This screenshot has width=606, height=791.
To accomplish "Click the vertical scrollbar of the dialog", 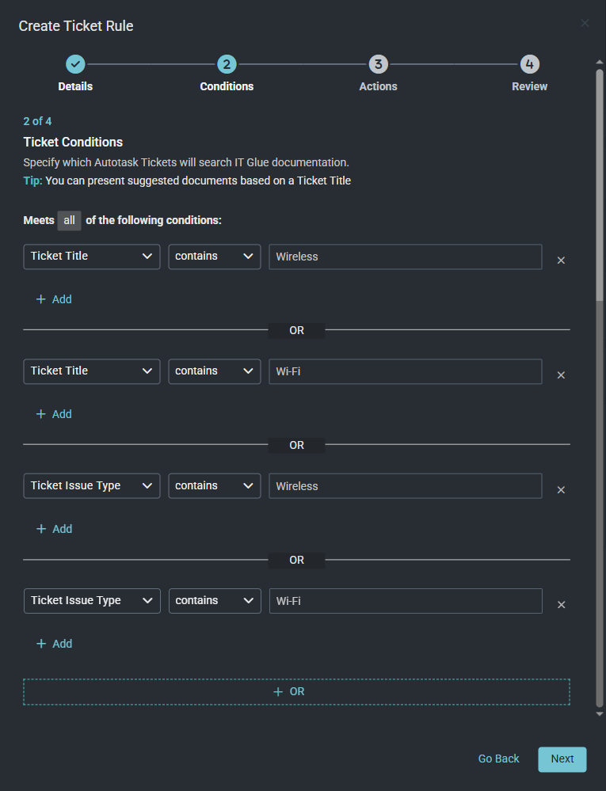I will [x=600, y=238].
